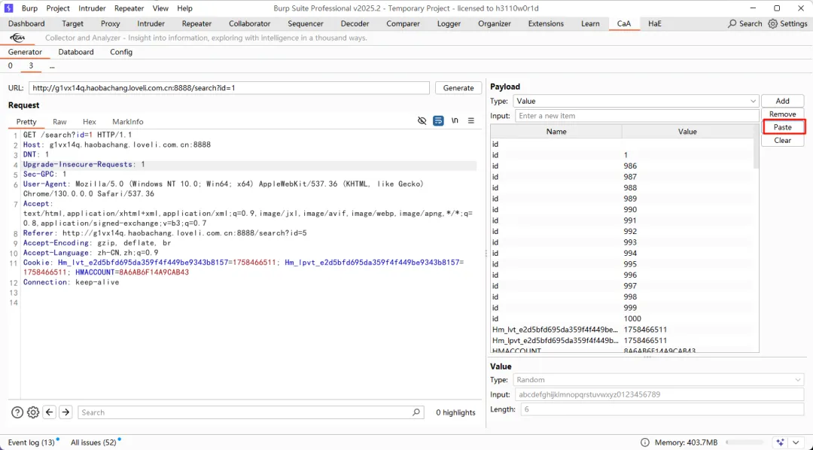Open All issues (52) in status bar
The image size is (813, 450).
click(94, 442)
